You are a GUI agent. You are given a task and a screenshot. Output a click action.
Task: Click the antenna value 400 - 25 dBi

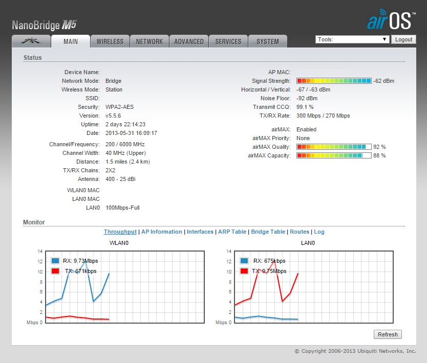pos(120,179)
